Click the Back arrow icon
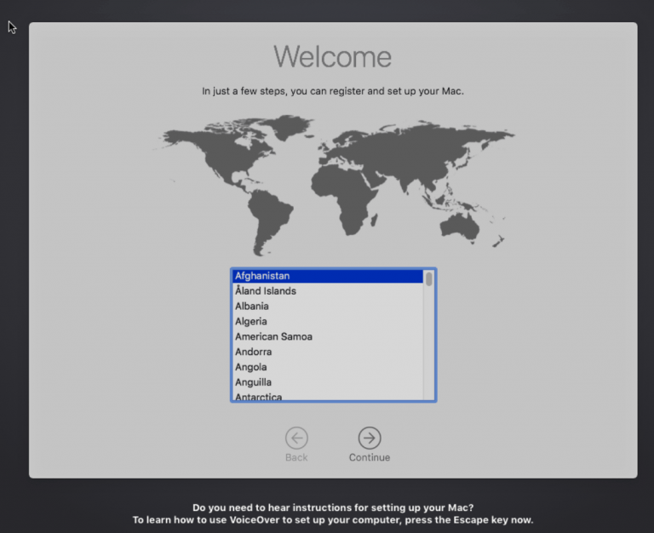Screen dimensions: 654x533 [x=296, y=438]
